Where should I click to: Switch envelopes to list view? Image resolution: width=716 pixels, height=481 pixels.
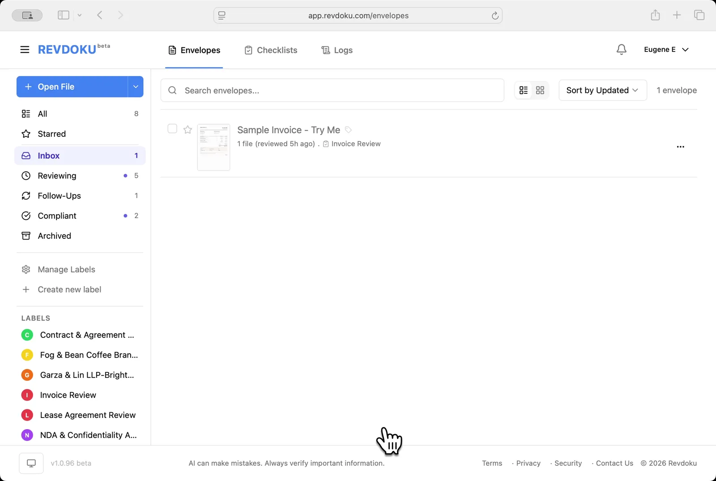[524, 90]
